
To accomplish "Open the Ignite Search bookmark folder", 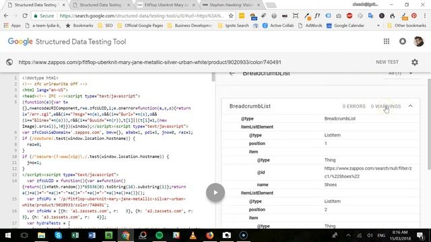I will click(x=234, y=26).
